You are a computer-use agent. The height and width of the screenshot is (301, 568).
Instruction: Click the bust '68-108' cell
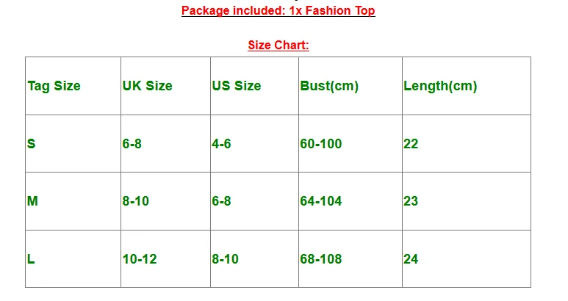pyautogui.click(x=321, y=259)
